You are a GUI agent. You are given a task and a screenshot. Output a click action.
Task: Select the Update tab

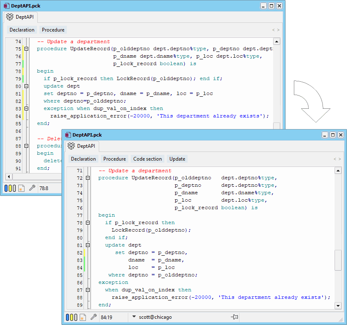[x=177, y=159]
